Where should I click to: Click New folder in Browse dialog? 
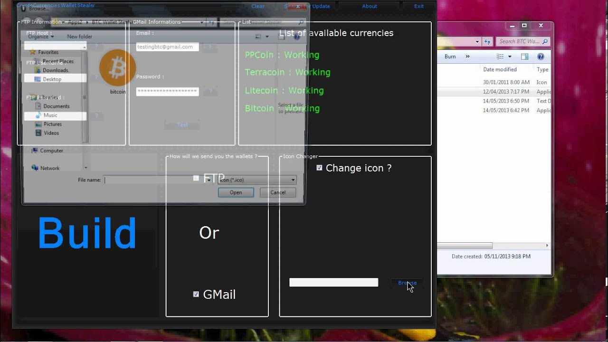click(80, 37)
